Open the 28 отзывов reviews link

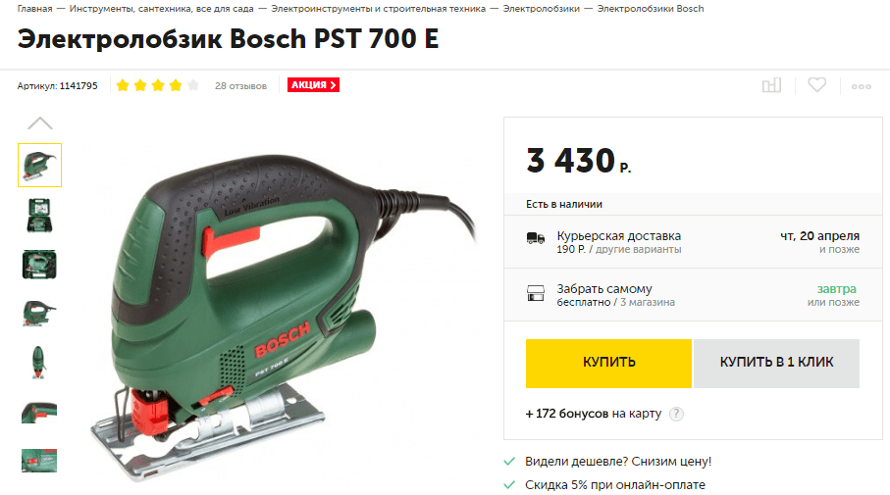pyautogui.click(x=240, y=85)
